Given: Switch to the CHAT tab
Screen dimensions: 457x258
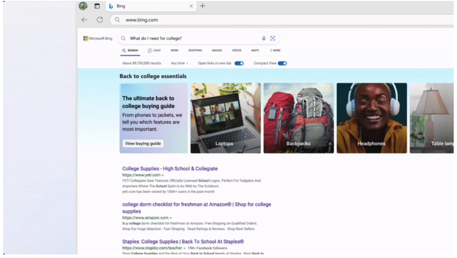Looking at the screenshot, I should (x=154, y=50).
